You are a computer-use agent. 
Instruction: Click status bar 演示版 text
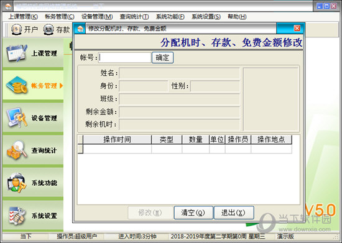coord(285,236)
